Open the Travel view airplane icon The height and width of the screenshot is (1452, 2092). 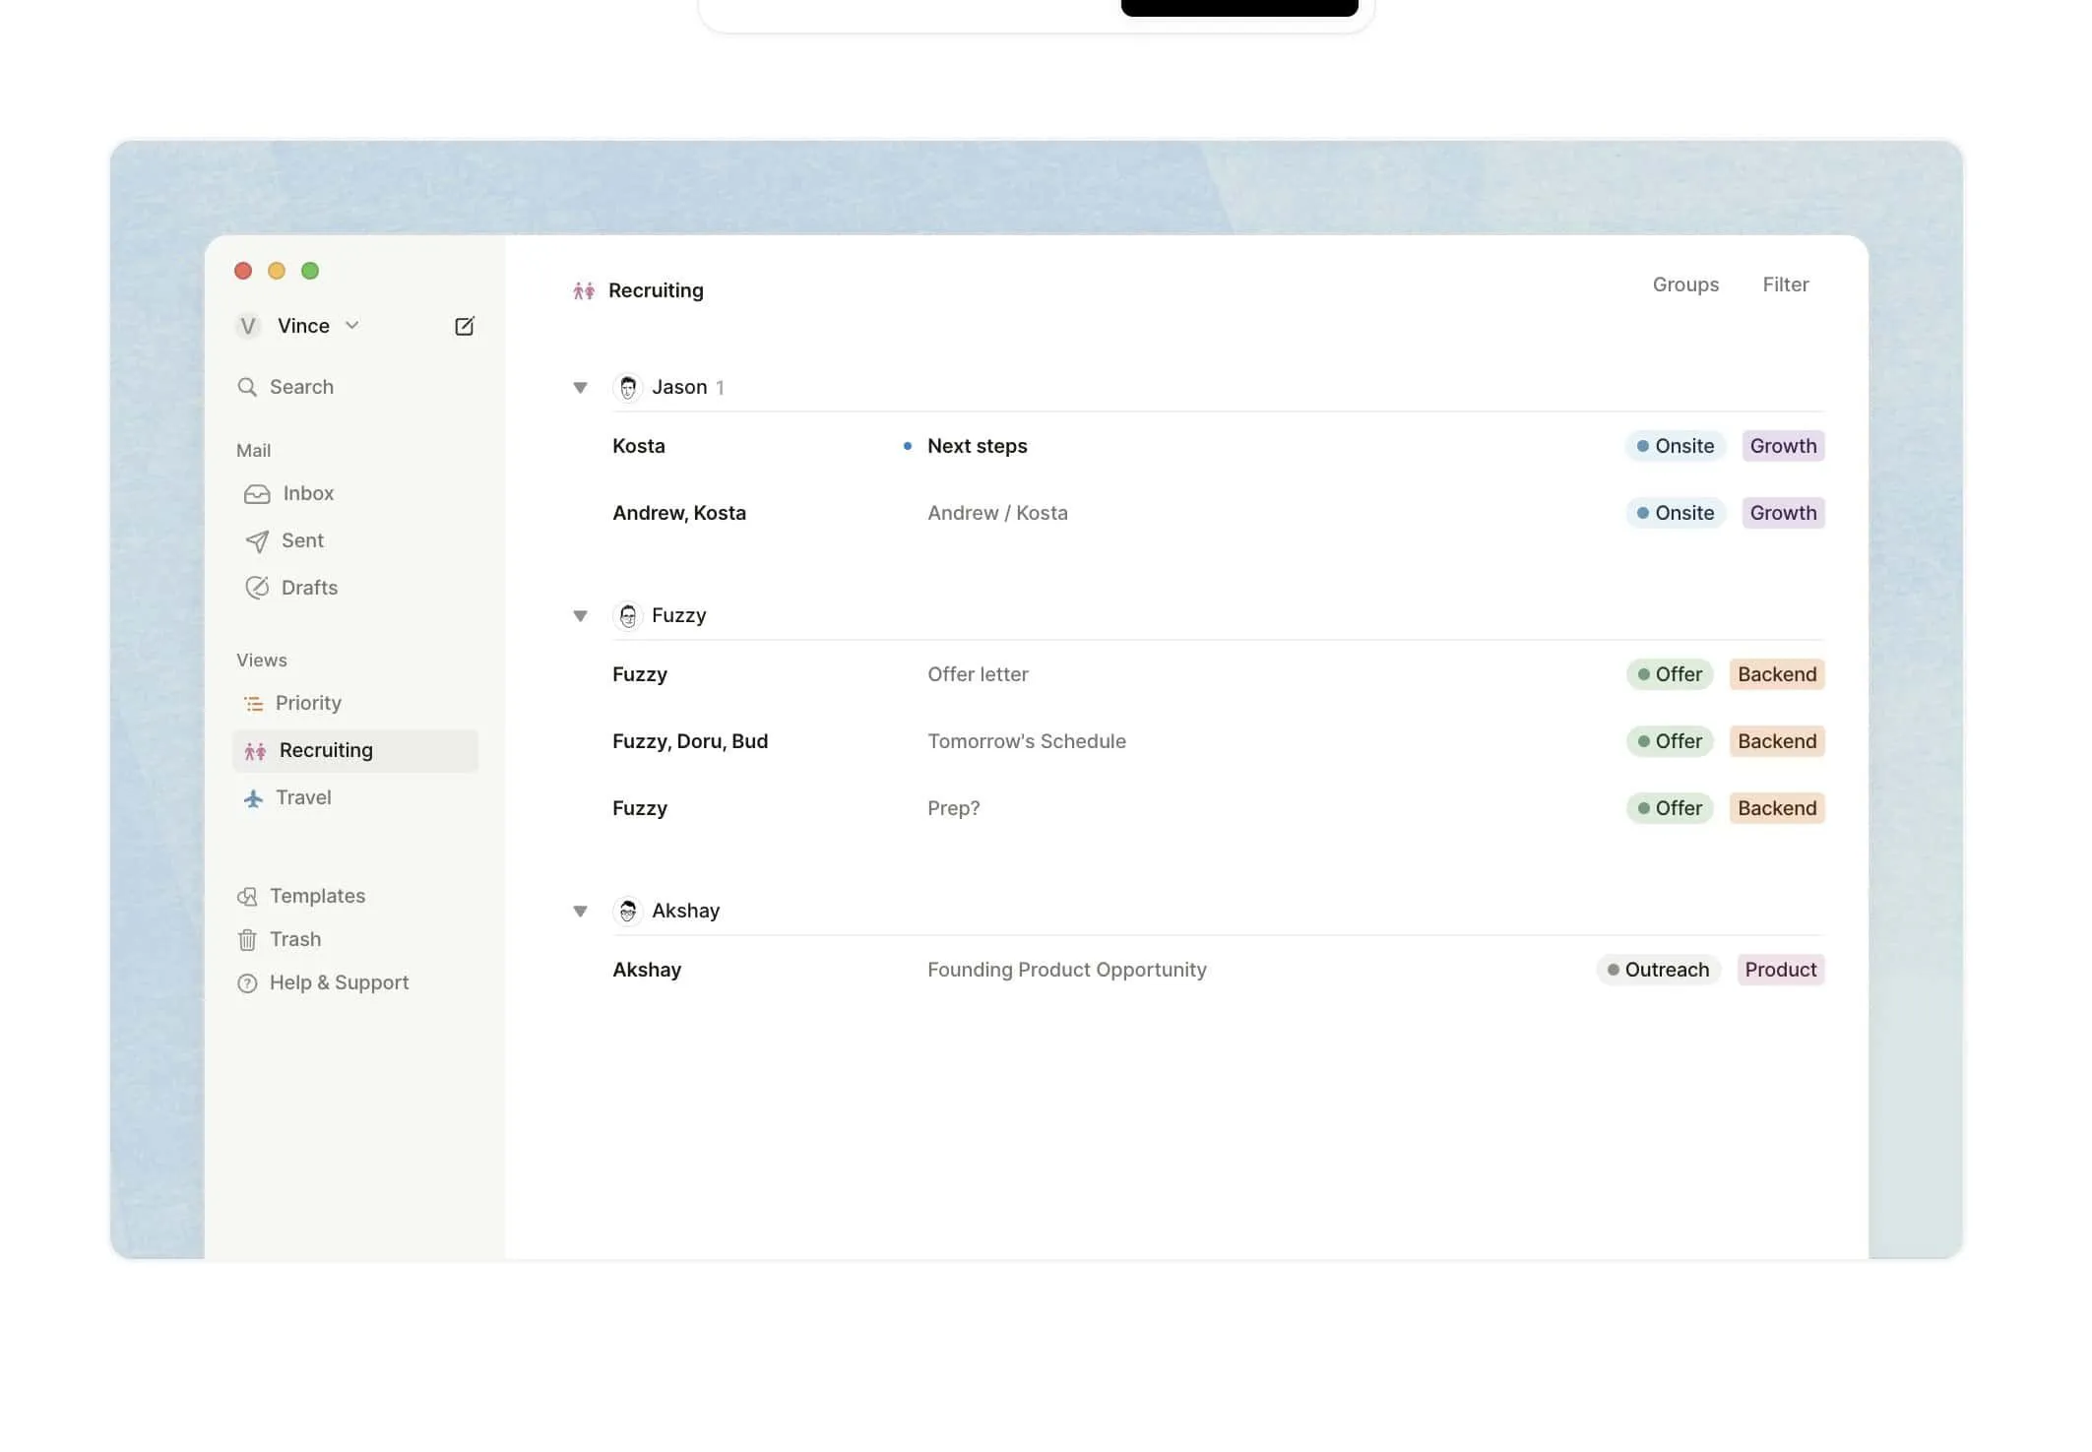click(253, 797)
